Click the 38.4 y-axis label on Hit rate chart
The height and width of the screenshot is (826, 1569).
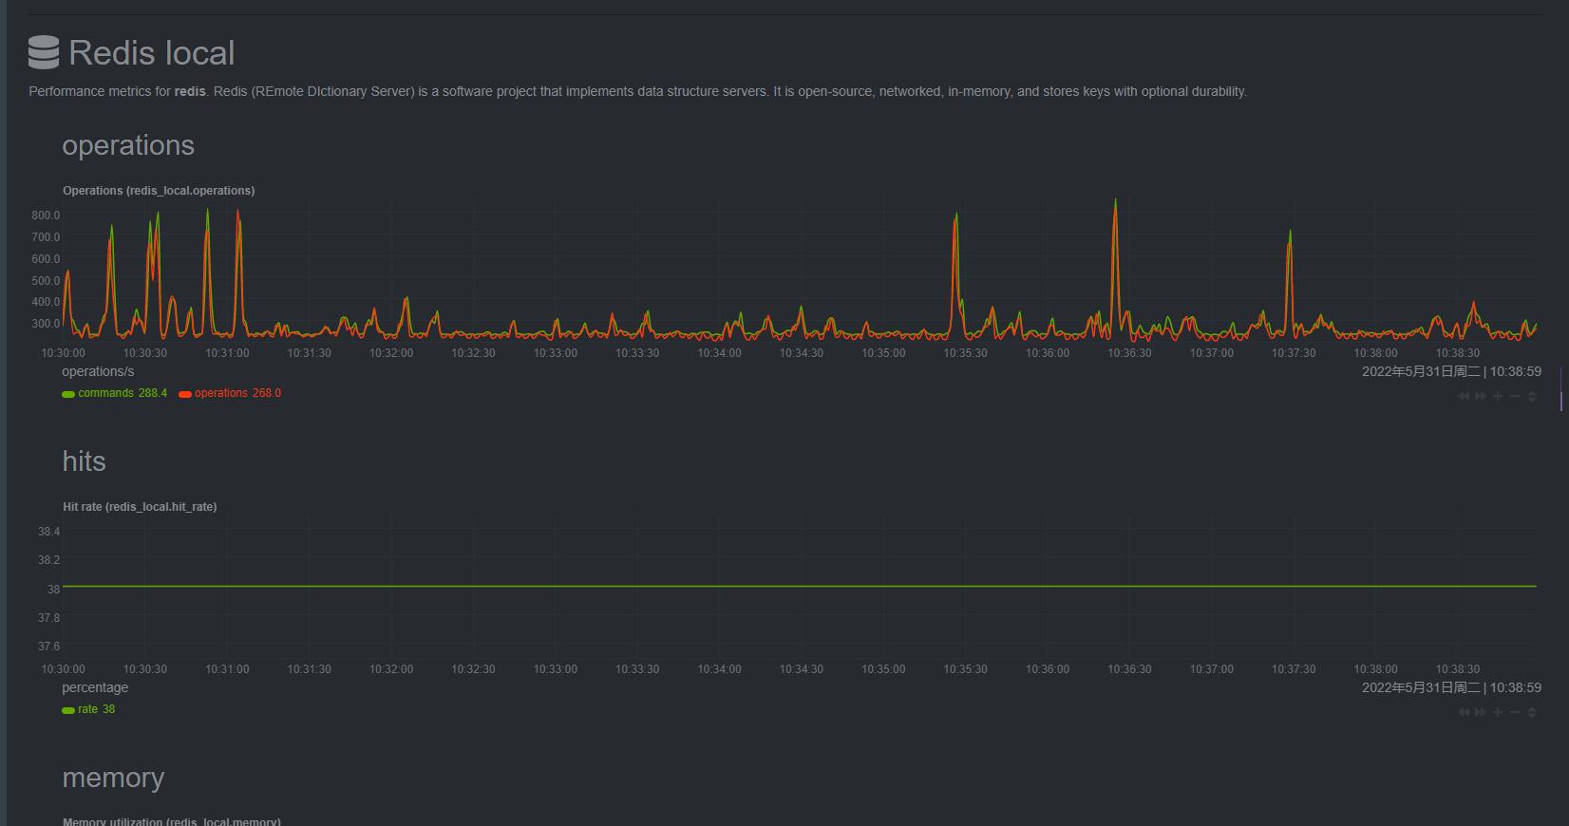point(48,532)
